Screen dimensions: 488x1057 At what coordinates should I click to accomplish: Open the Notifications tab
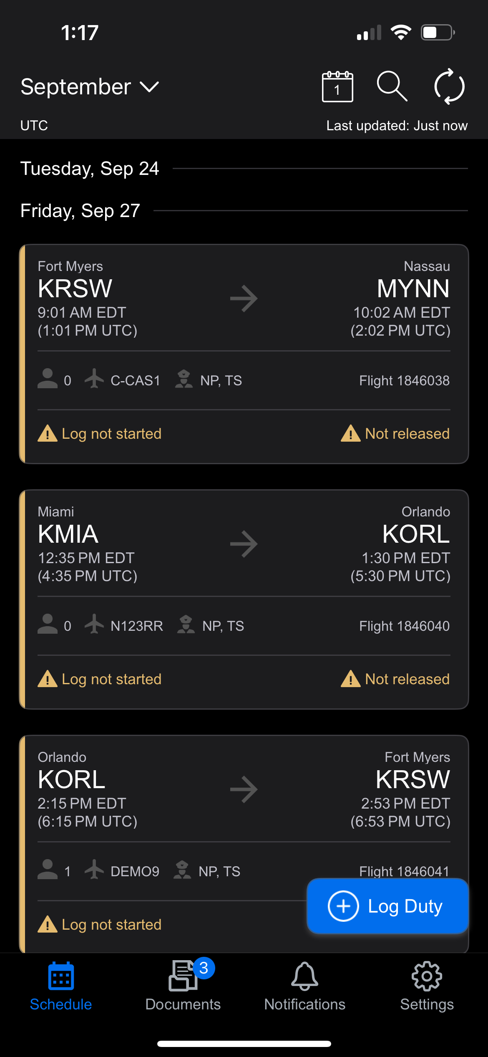[x=305, y=986]
